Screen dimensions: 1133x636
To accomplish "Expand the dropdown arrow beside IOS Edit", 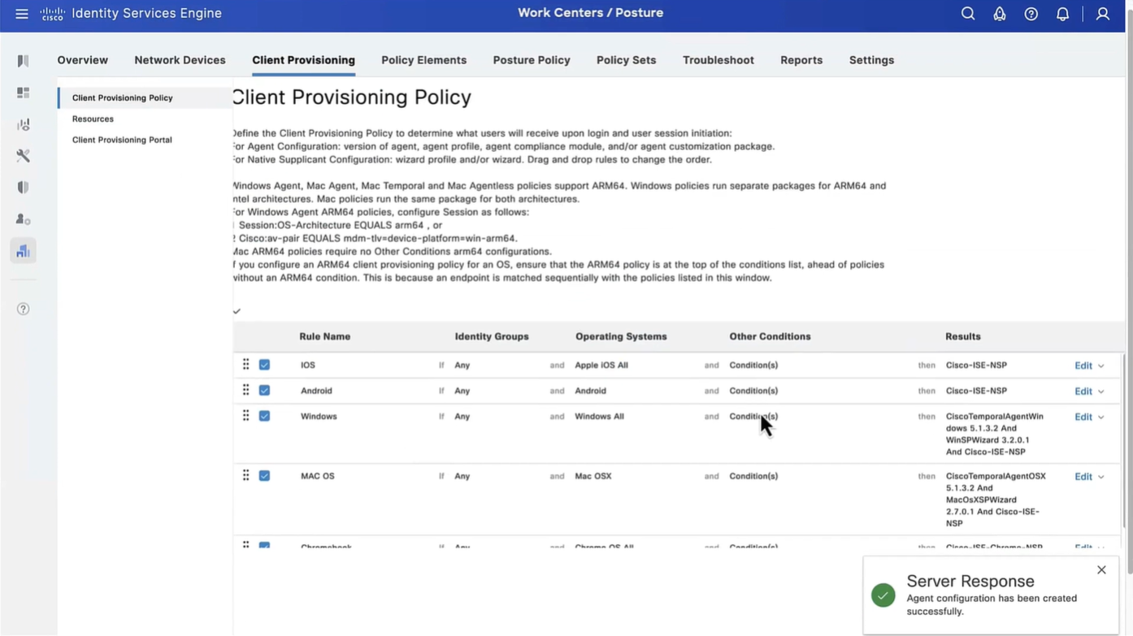I will (x=1101, y=366).
